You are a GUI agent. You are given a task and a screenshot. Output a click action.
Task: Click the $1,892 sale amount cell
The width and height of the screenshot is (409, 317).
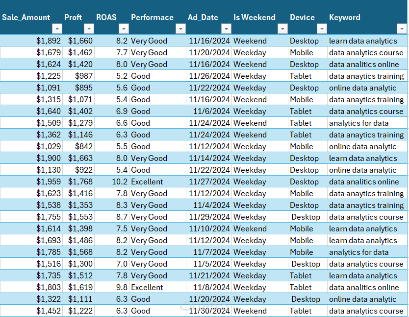pos(31,41)
